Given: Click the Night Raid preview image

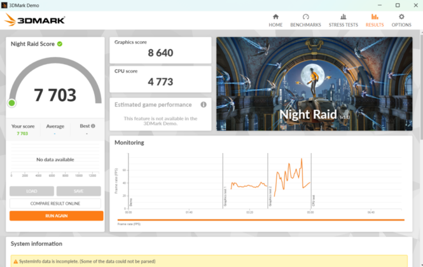Looking at the screenshot, I should point(314,84).
